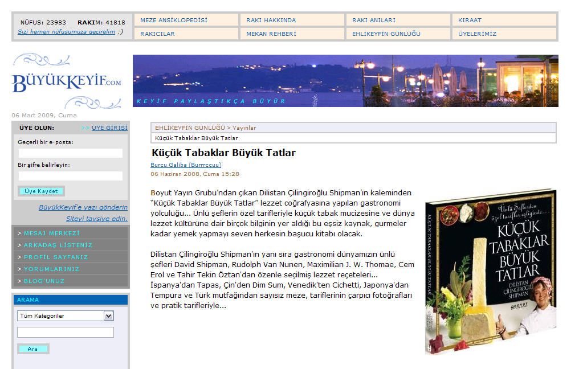Open Üyelerimiz members page
583x369 pixels.
(x=477, y=34)
